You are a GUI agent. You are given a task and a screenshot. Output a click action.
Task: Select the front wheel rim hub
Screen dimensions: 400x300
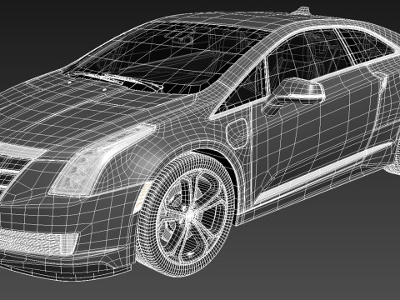191,217
